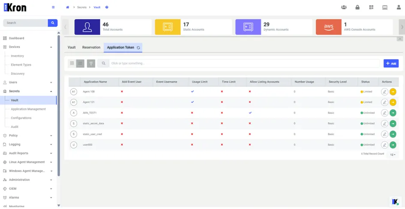Edit the Agent 108 token via the pencil icon
Viewport: 405px width, 209px height.
384,91
